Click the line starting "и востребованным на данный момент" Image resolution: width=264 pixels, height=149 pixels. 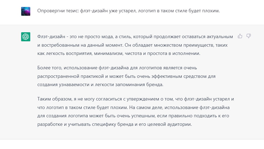(132, 45)
